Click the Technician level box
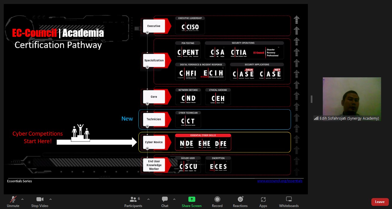Screen dimensions: 392x209 pos(154,119)
